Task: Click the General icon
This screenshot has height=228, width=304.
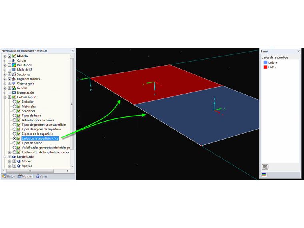Action: (x=14, y=88)
